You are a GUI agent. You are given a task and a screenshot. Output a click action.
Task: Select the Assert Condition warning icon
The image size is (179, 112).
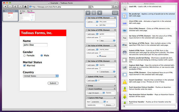click(125, 82)
